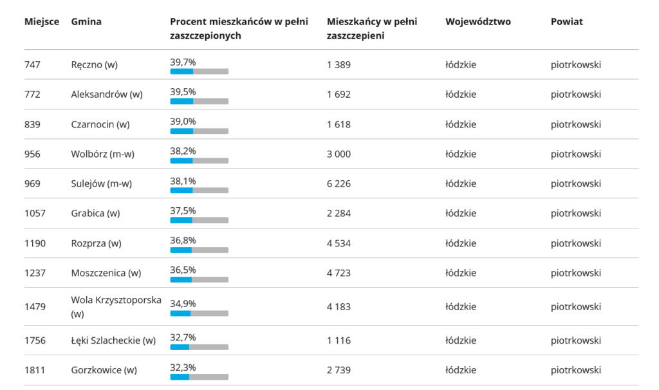
Task: Select Wola Krzysztoporska (w) gmina name
Action: pos(116,307)
